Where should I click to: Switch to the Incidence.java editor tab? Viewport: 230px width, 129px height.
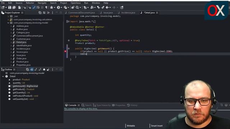pos(128,13)
